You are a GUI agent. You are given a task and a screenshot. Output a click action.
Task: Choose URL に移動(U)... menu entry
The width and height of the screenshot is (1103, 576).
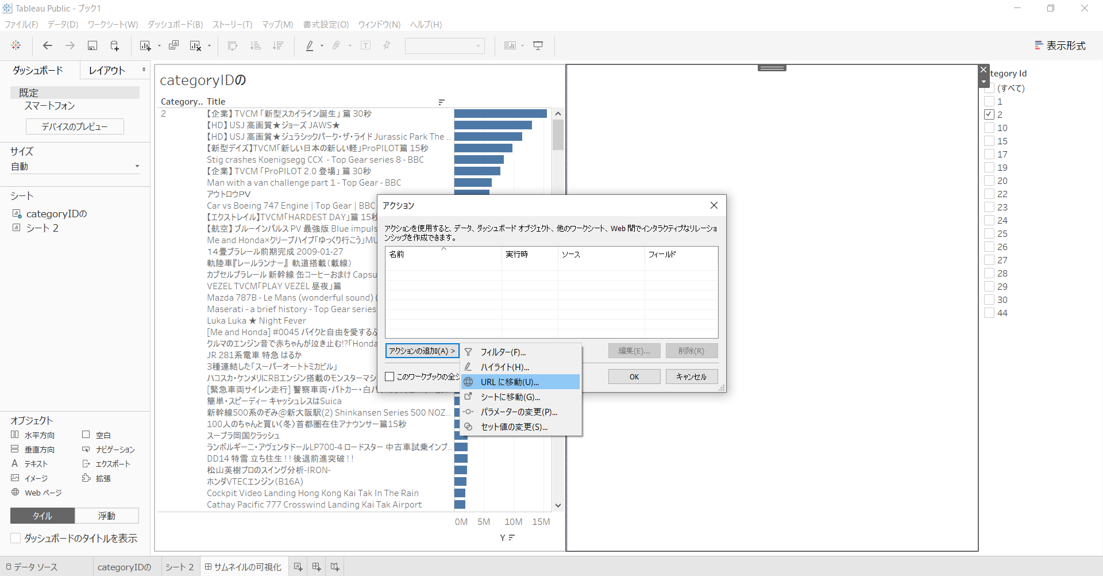[x=521, y=382]
